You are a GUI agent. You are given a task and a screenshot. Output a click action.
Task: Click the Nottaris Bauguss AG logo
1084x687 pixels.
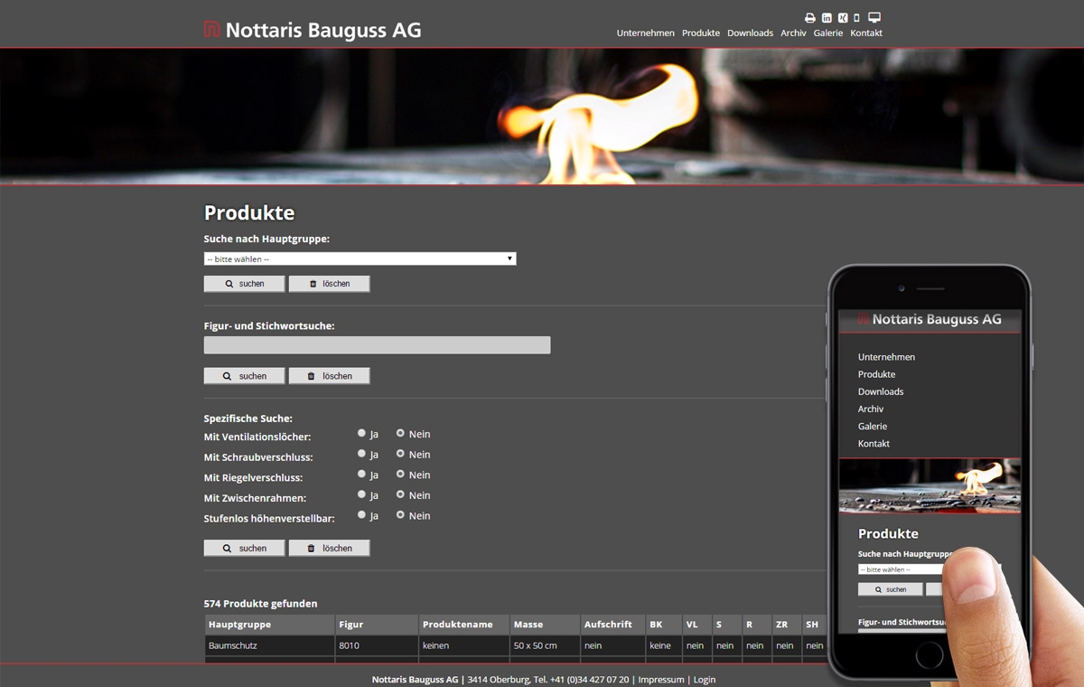click(x=313, y=30)
